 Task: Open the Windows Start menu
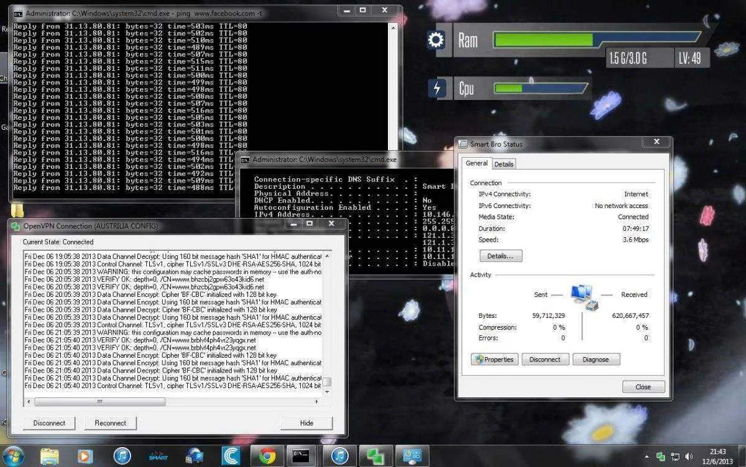[13, 456]
